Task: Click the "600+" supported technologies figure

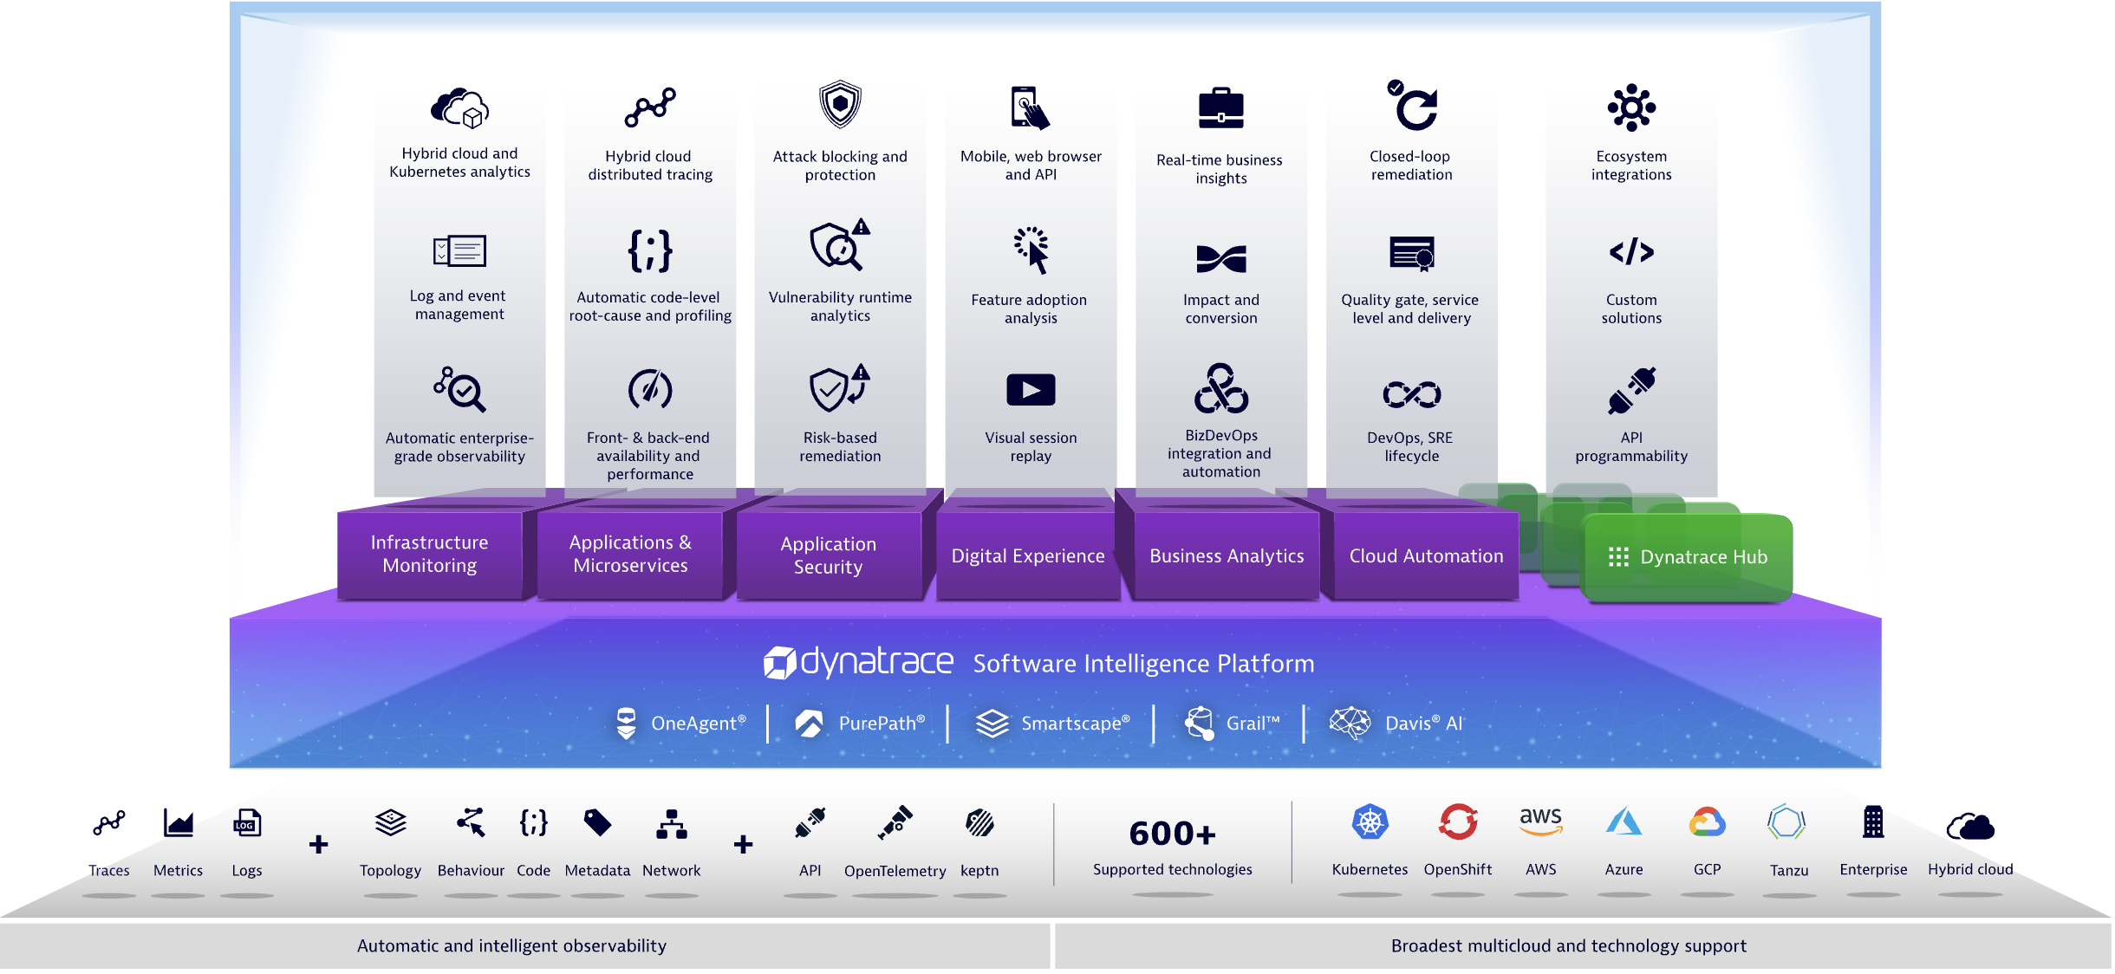Action: coord(1172,834)
